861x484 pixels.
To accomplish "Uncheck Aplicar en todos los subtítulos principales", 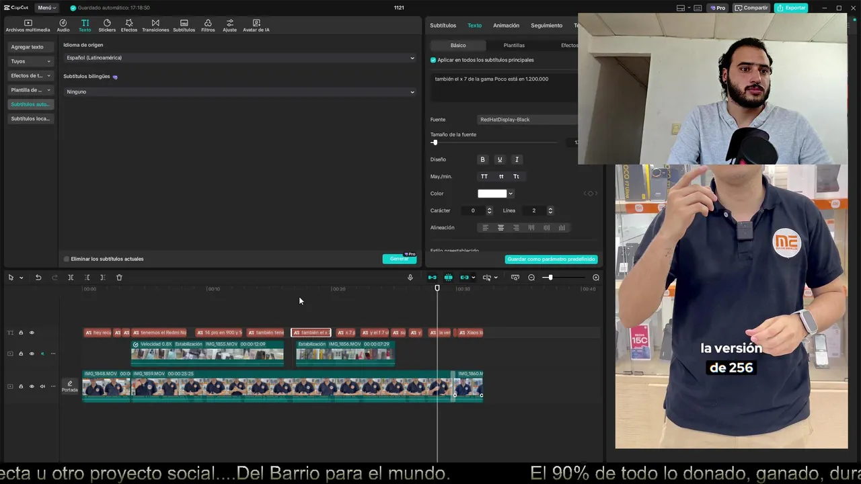I will coord(433,60).
